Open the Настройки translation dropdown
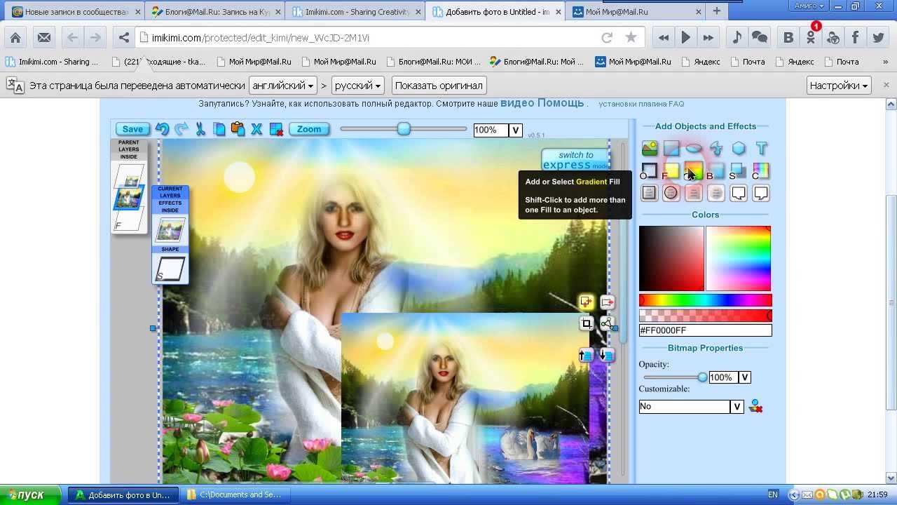This screenshot has width=897, height=505. [x=839, y=86]
